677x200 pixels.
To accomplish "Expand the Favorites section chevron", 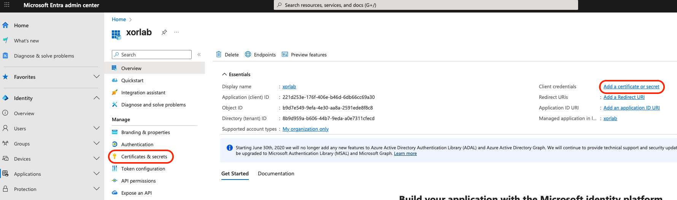I will [97, 77].
